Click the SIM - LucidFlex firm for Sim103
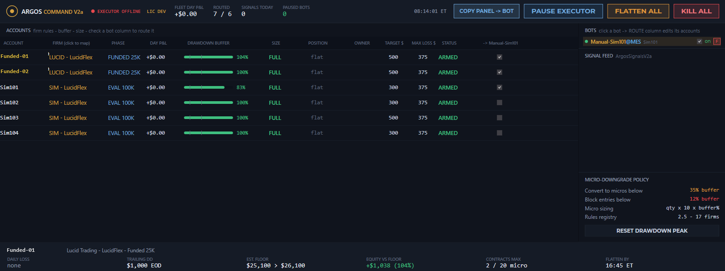The image size is (725, 271). [68, 118]
